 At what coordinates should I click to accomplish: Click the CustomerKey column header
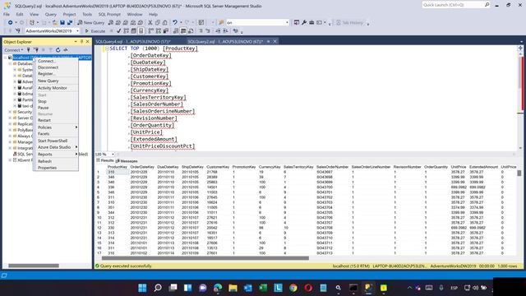coord(218,167)
